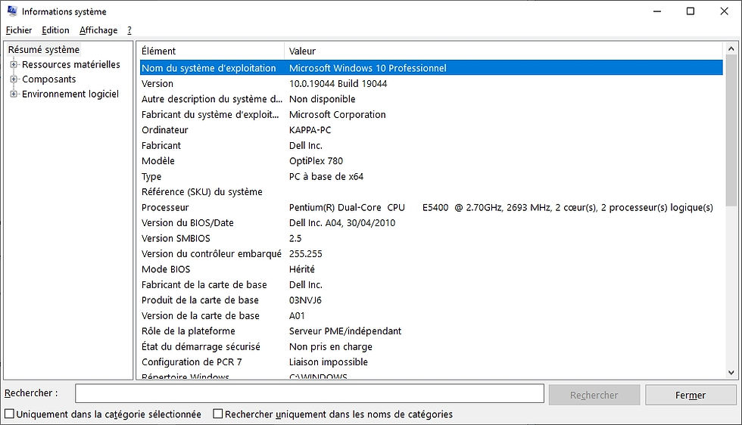
Task: Select the Version row
Action: (431, 84)
